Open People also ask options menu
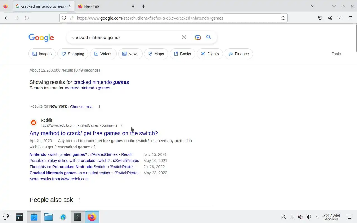 [79, 200]
